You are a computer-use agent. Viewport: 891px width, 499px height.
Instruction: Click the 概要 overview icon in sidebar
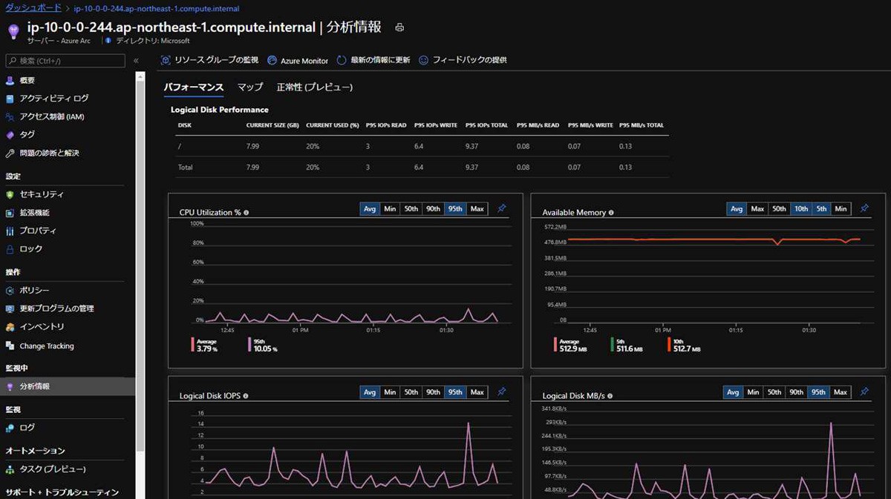[10, 80]
